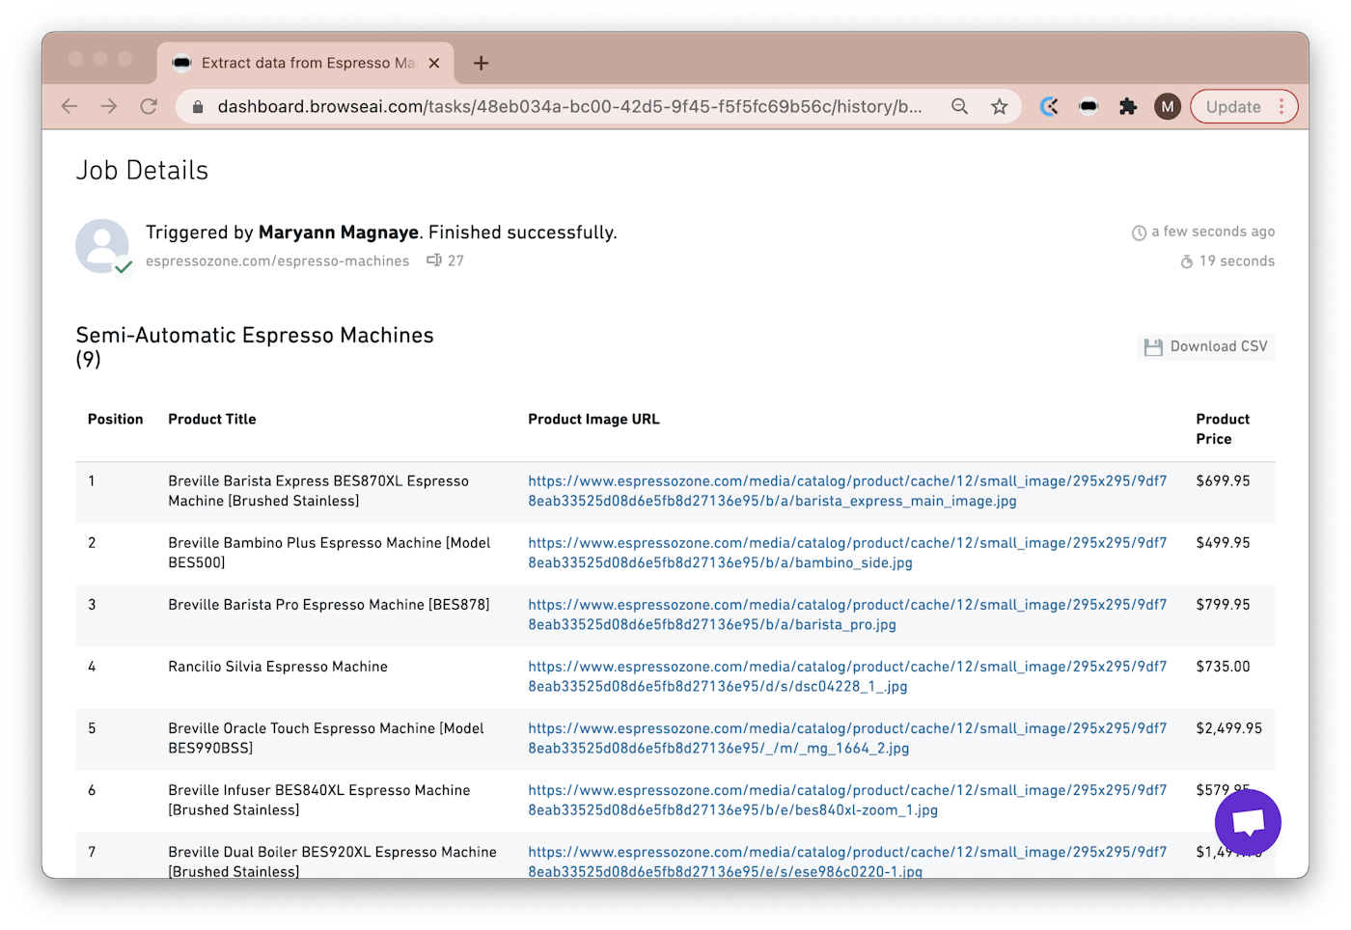Image resolution: width=1351 pixels, height=930 pixels.
Task: Open a new browser tab with plus
Action: point(481,63)
